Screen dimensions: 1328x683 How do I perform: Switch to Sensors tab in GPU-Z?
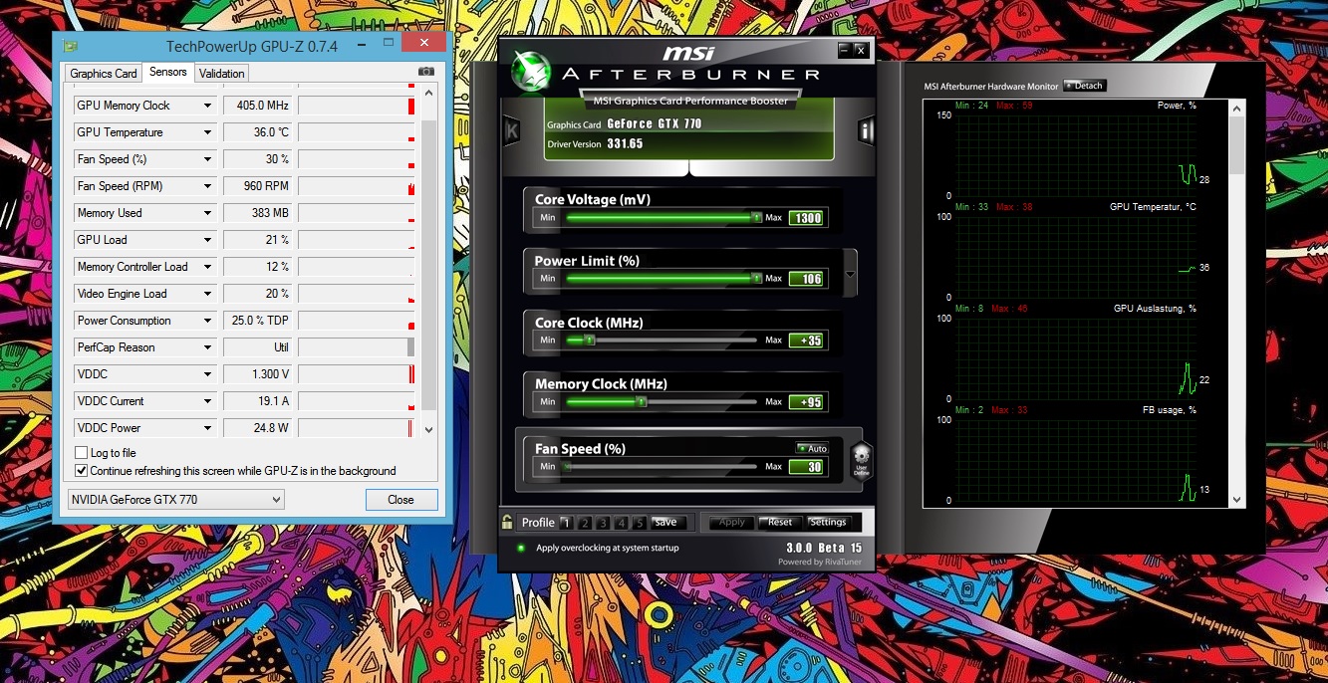point(168,72)
